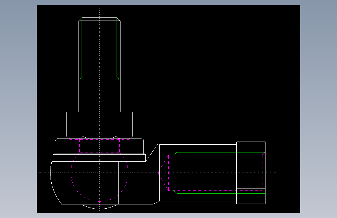Select the hex nut on the vertical stud
The height and width of the screenshot is (218, 337).
[100, 125]
